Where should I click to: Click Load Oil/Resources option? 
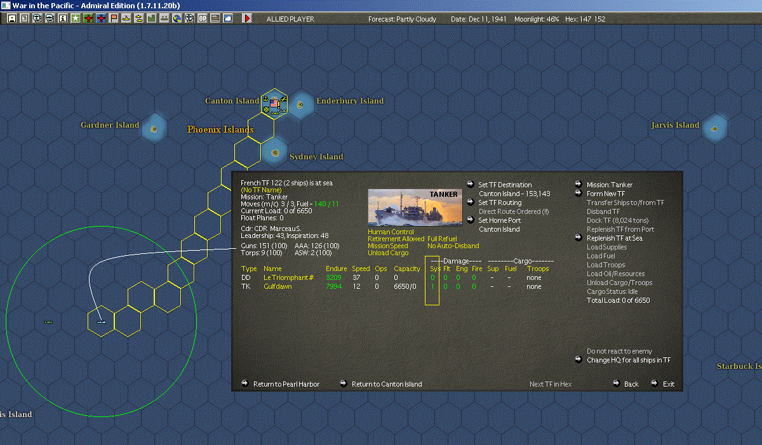point(615,274)
